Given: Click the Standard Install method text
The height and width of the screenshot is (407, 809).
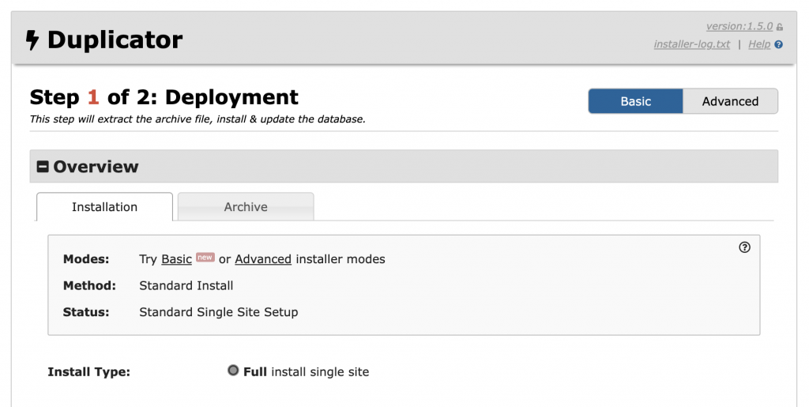Looking at the screenshot, I should pyautogui.click(x=186, y=285).
